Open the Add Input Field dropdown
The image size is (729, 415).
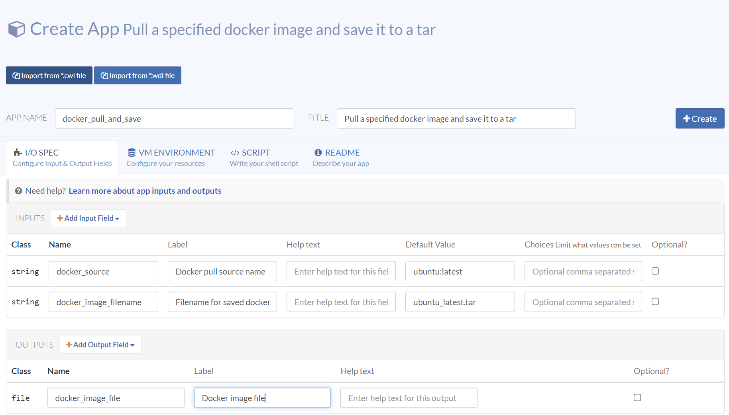88,218
